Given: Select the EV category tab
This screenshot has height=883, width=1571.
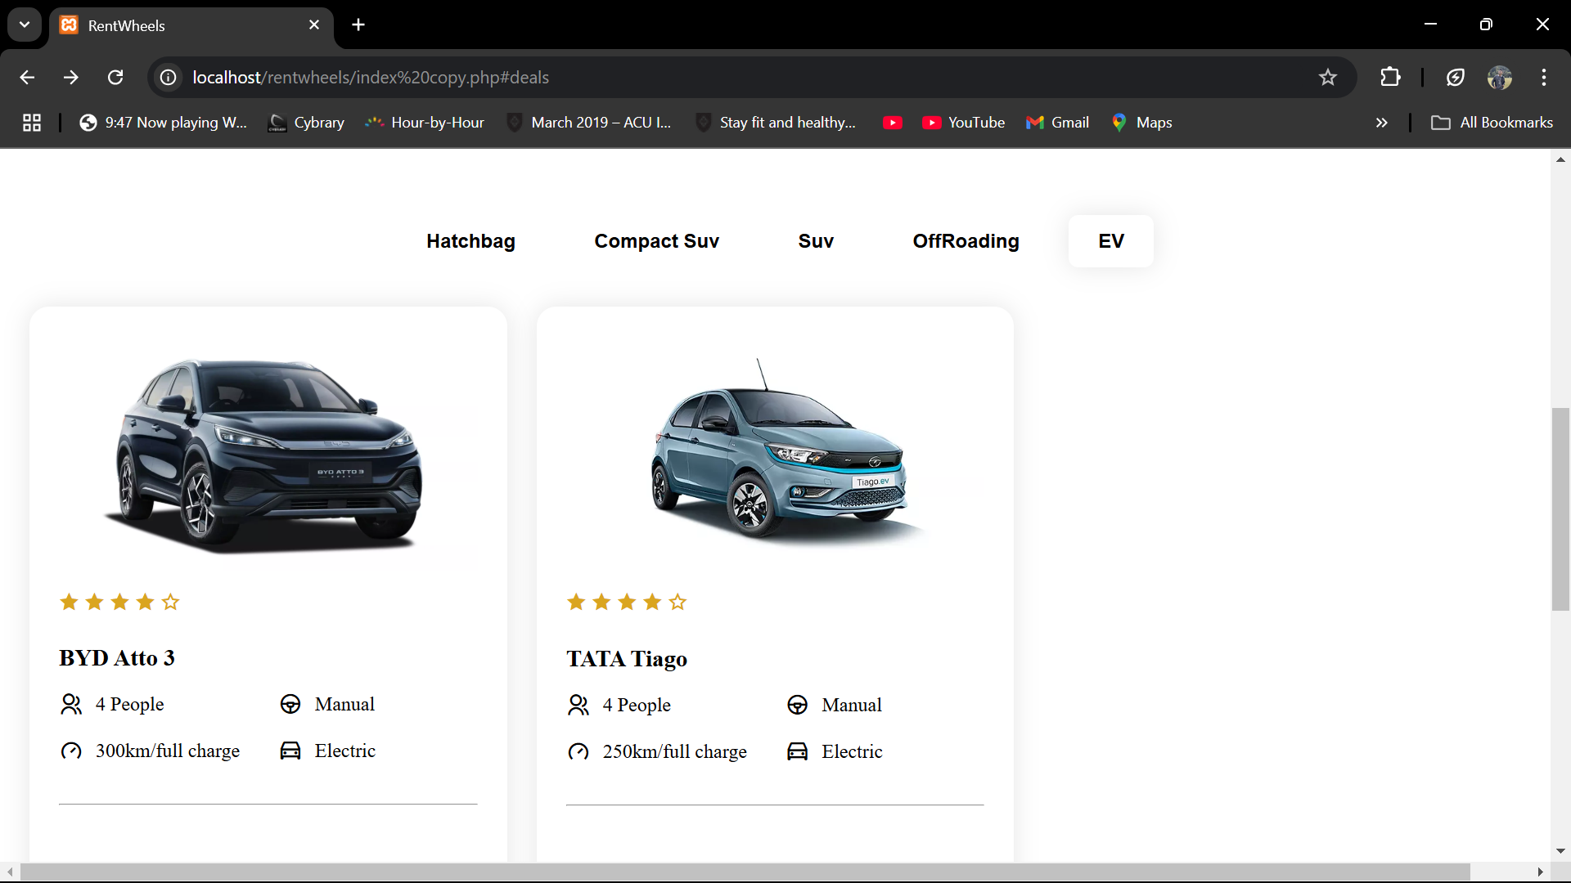Looking at the screenshot, I should click(x=1111, y=241).
